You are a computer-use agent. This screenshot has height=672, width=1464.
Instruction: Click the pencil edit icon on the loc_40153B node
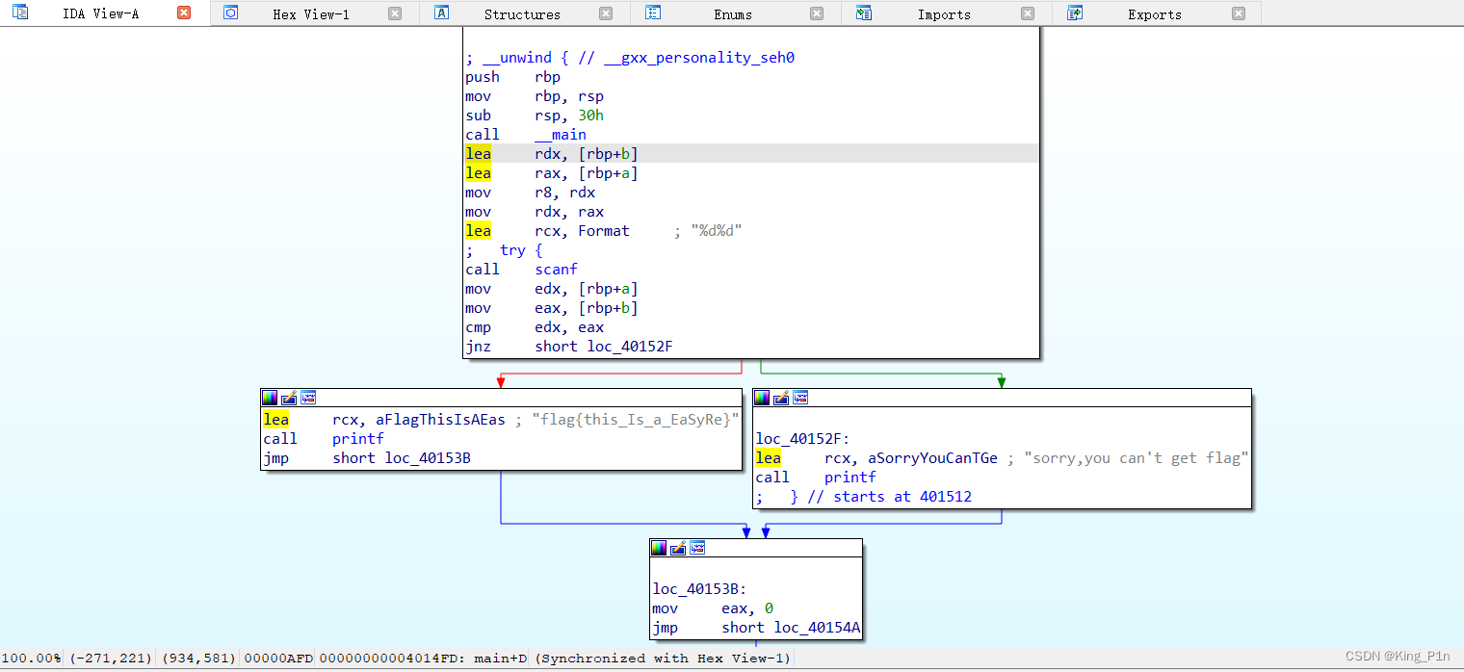coord(678,548)
